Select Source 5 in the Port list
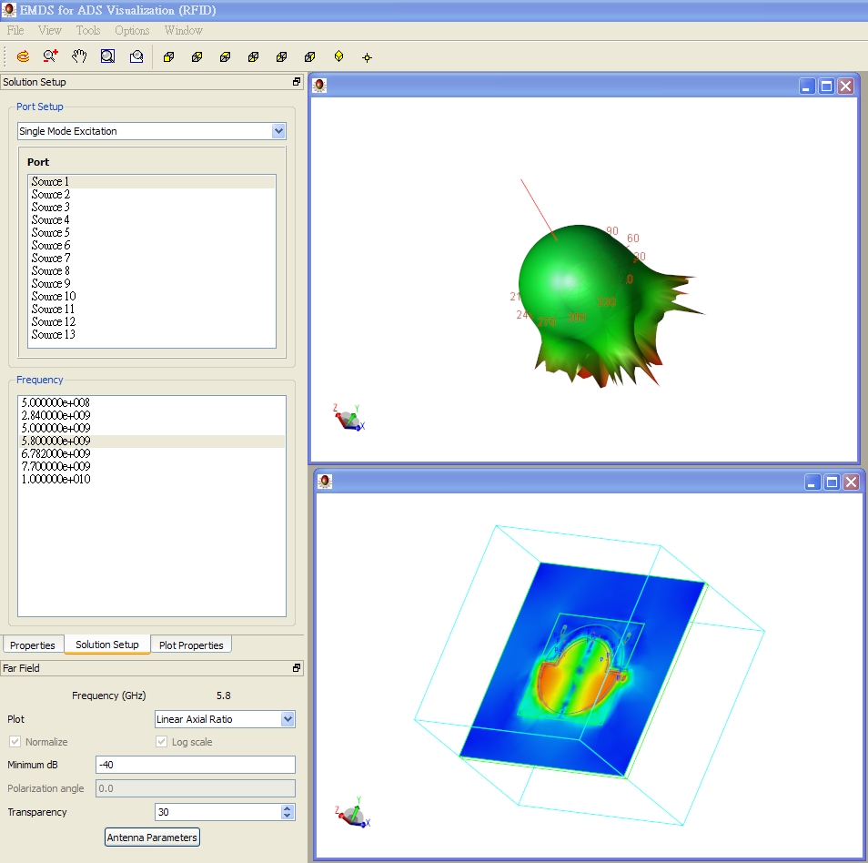This screenshot has width=868, height=863. [152, 233]
